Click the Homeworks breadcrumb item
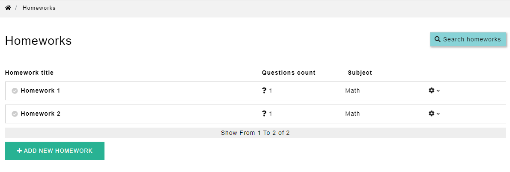510x172 pixels. pos(39,8)
